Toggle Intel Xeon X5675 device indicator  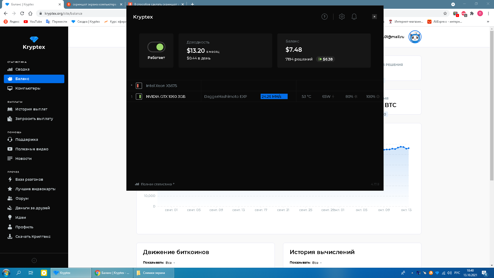(x=139, y=86)
